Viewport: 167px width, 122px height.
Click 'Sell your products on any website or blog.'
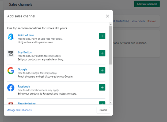click(41, 59)
